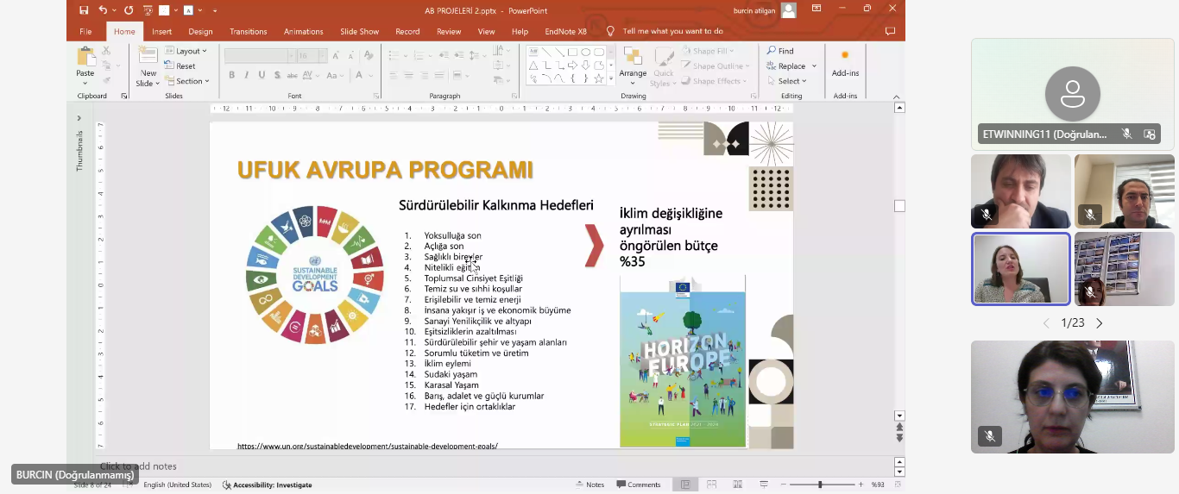Open the Shape Effects dropdown
1179x494 pixels.
715,81
